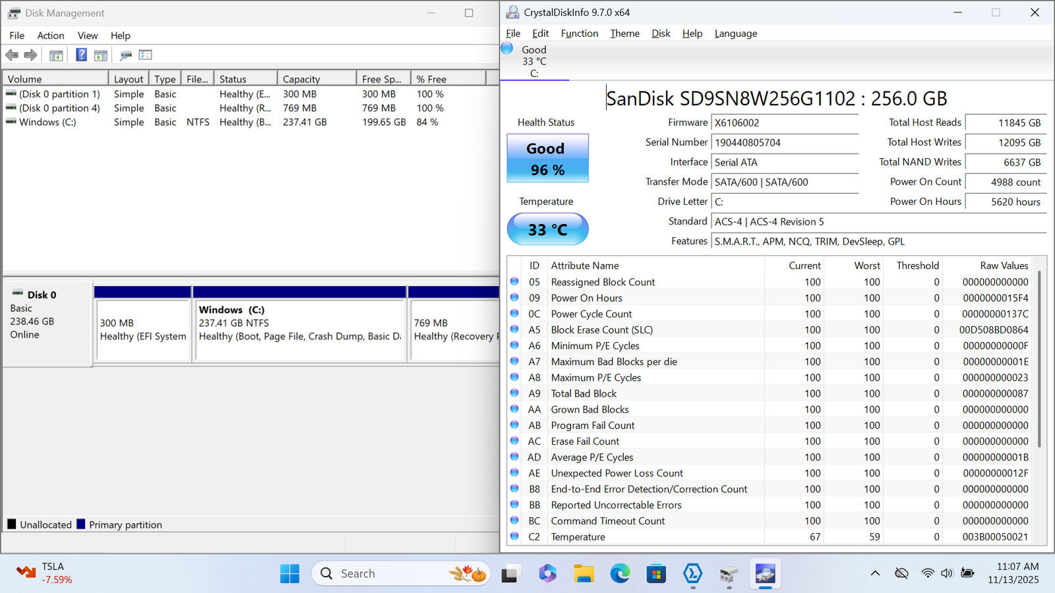Click the Back arrow in Disk Management
Screen dimensions: 1055x593
pos(12,55)
